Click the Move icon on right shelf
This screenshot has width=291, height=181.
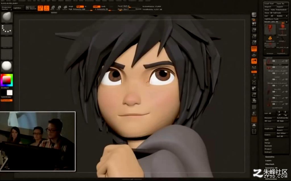[254, 89]
